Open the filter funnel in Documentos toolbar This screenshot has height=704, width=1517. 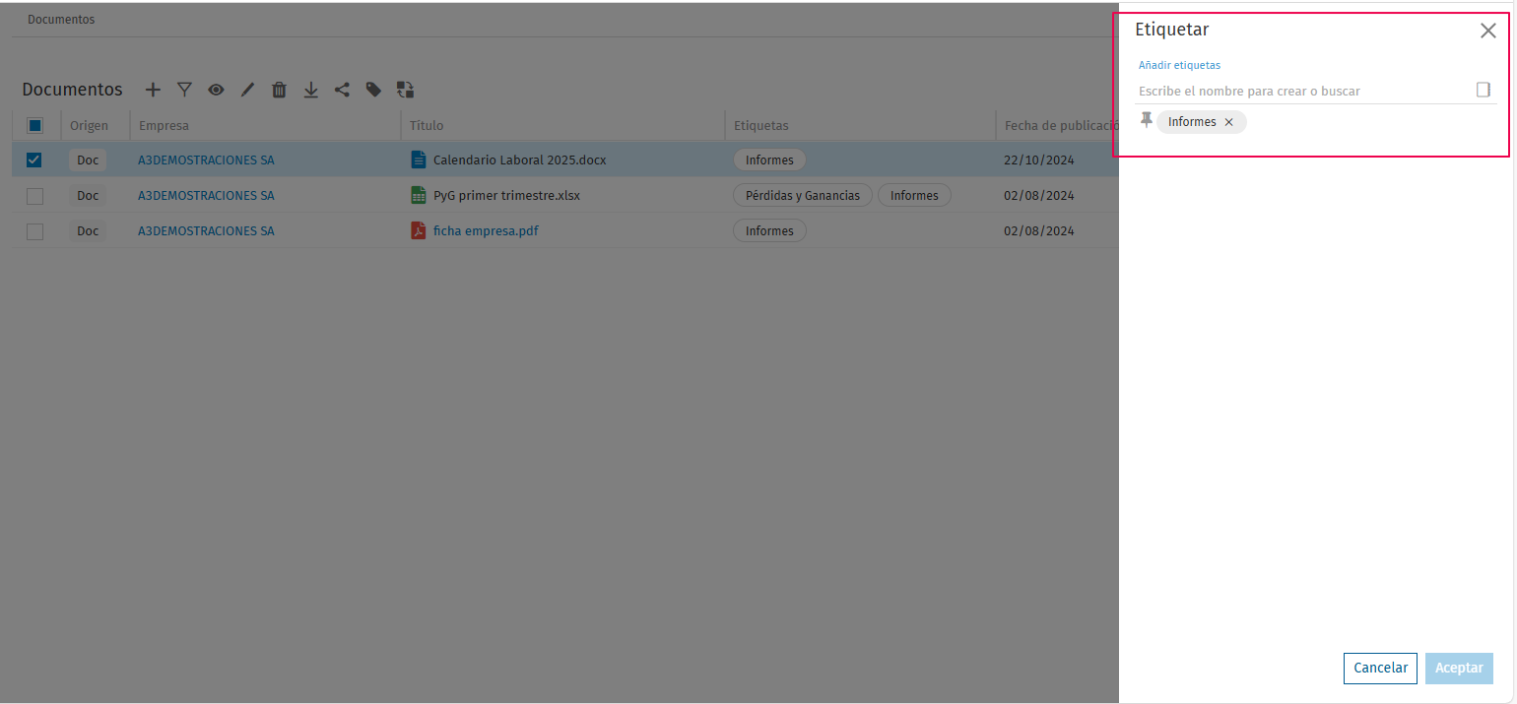pos(184,90)
